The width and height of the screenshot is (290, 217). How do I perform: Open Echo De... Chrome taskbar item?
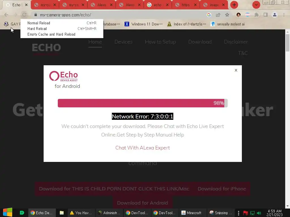click(x=42, y=213)
